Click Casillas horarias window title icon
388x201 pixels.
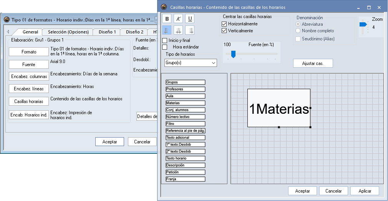(164, 7)
